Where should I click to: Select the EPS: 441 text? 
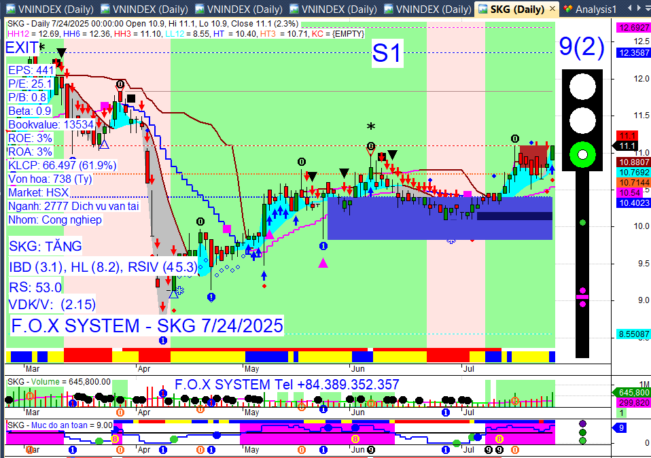(31, 70)
